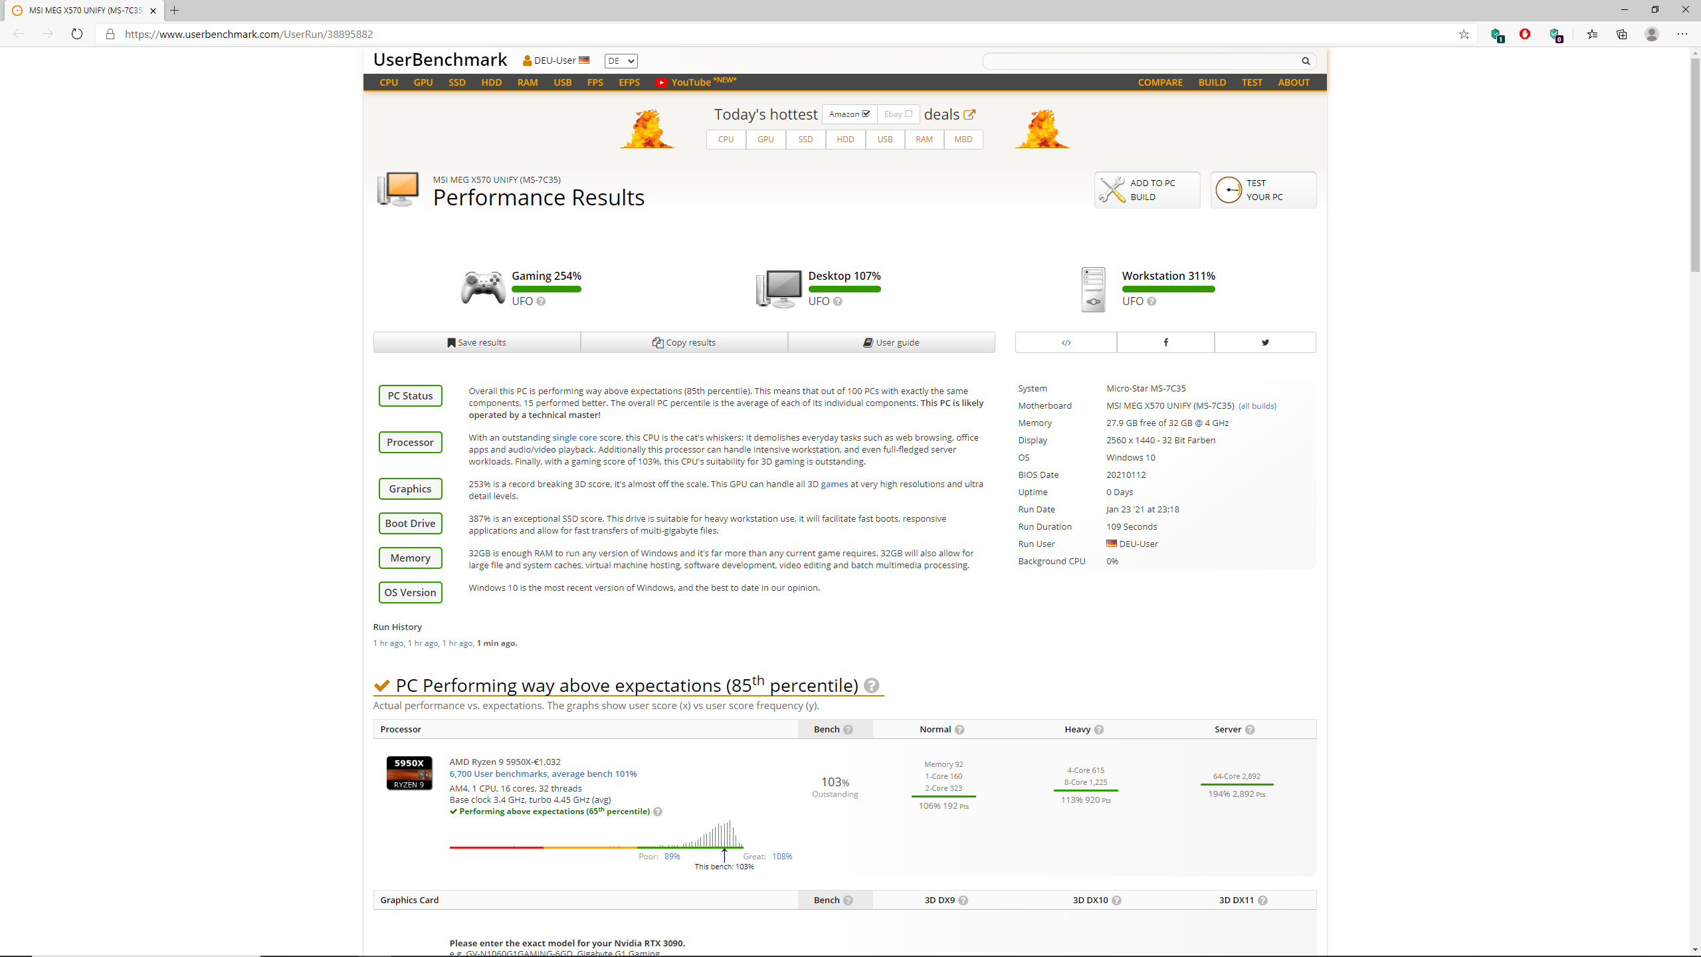Click the Poor 89% marker on score graph
1701x957 pixels.
coord(672,856)
